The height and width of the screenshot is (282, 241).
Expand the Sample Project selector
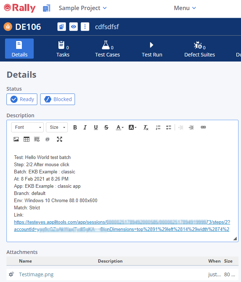coord(82,8)
